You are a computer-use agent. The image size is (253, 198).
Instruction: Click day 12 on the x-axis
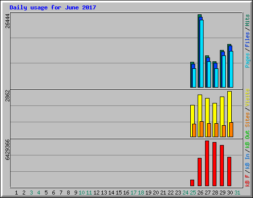[96, 193]
